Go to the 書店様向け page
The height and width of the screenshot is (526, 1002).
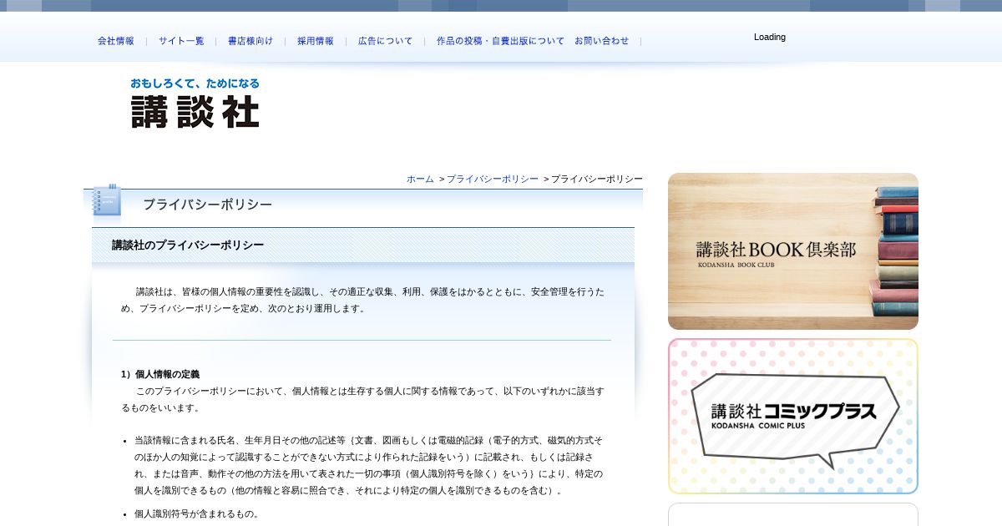tap(250, 41)
